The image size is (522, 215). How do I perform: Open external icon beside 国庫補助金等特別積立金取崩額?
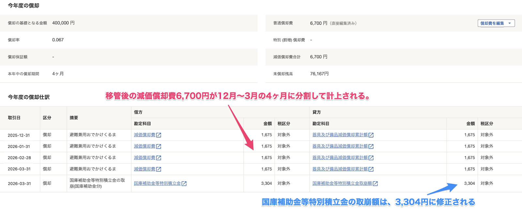click(x=375, y=183)
